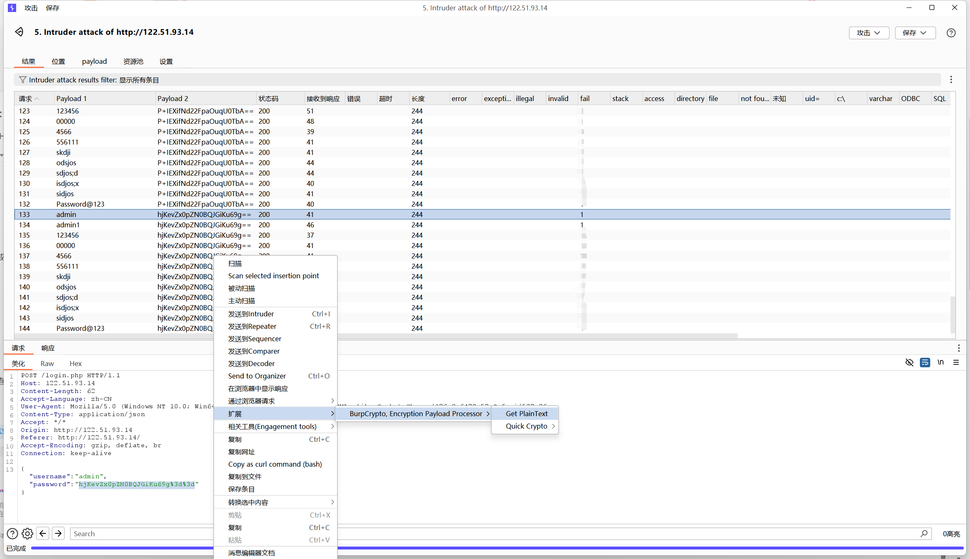Sort by the 状态码 column header
Image resolution: width=970 pixels, height=559 pixels.
pyautogui.click(x=280, y=99)
